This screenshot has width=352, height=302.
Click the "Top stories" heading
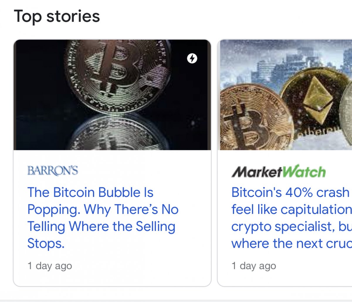click(57, 16)
